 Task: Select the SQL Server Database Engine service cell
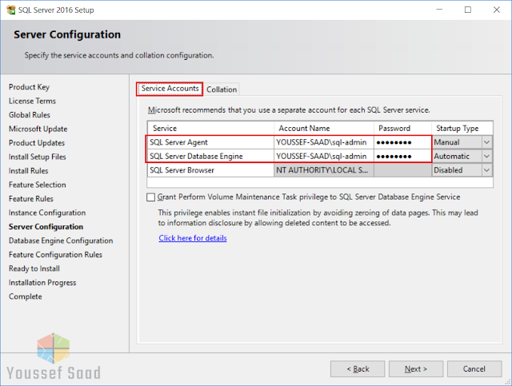(210, 157)
